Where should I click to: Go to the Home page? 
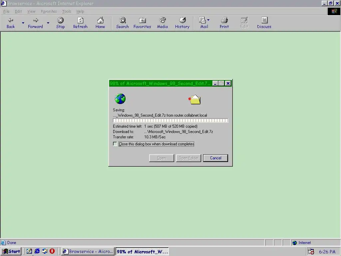coord(100,23)
